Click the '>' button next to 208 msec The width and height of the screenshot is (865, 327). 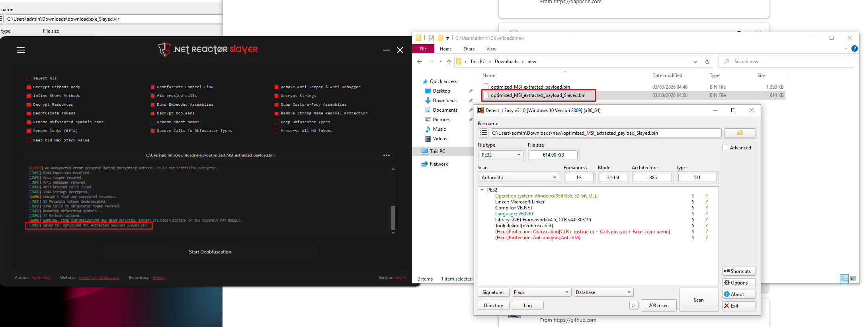click(634, 306)
